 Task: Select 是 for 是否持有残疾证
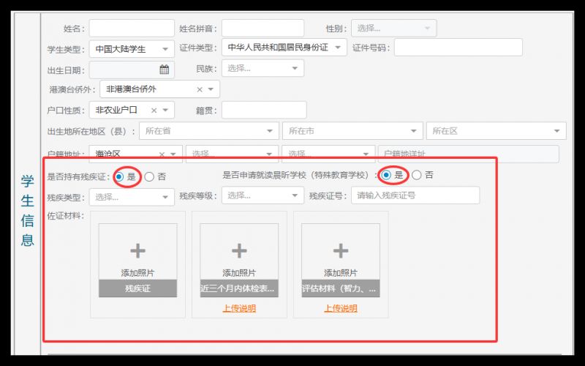point(119,176)
